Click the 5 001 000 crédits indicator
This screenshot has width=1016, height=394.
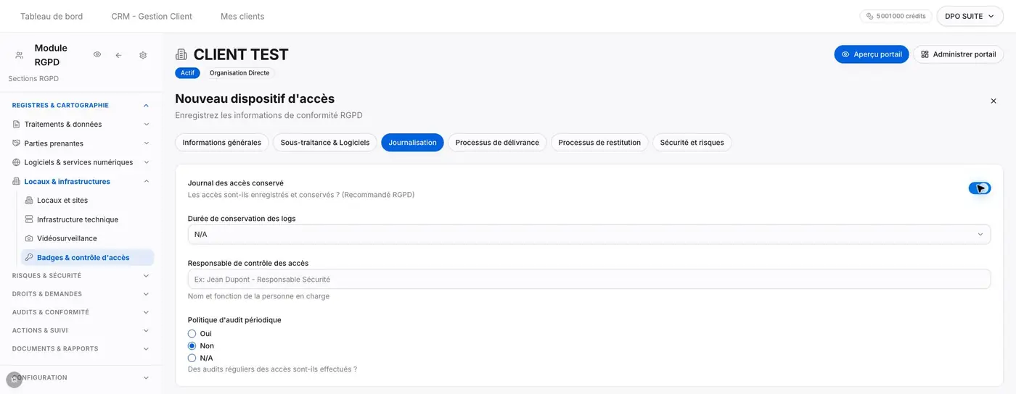point(896,16)
